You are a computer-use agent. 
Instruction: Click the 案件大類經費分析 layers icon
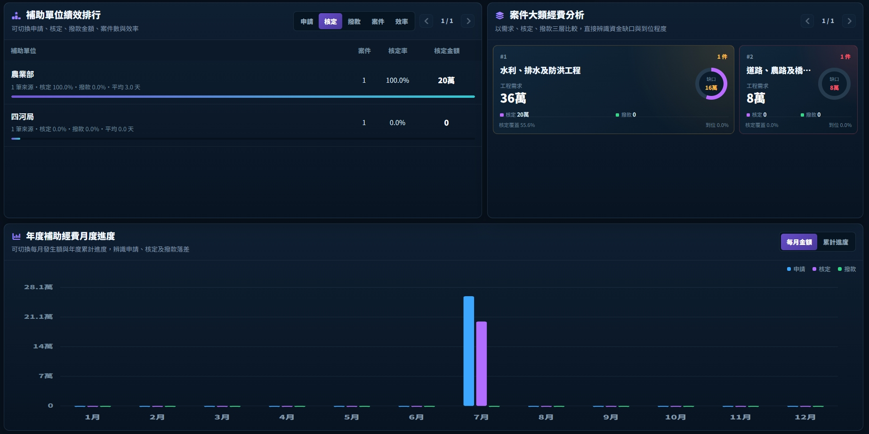pos(499,16)
